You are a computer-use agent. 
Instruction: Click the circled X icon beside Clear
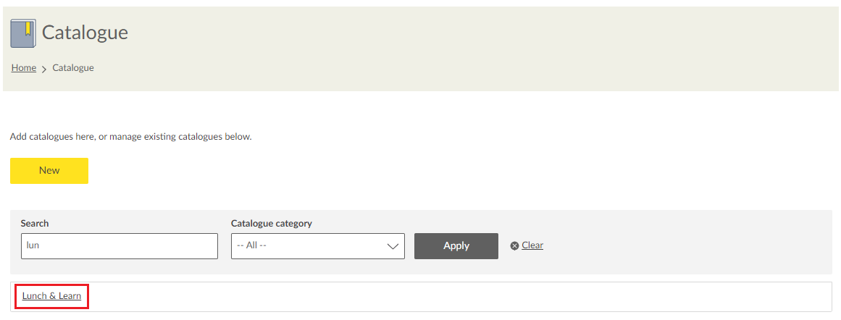(x=514, y=245)
